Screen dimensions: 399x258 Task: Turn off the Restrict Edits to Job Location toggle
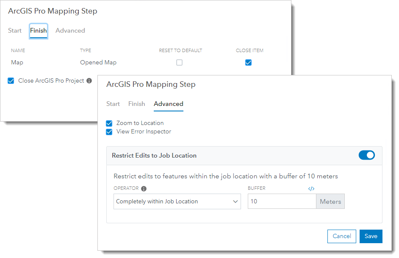click(367, 155)
